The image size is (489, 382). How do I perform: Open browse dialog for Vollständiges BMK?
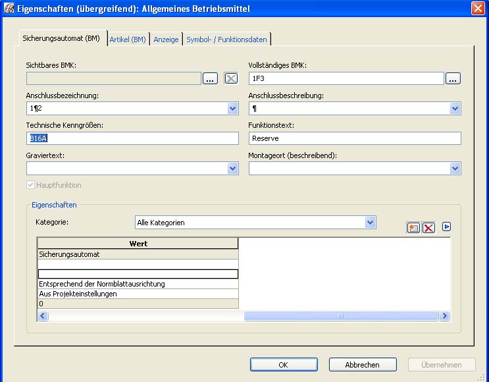coord(453,78)
